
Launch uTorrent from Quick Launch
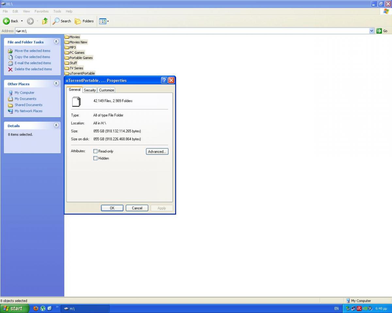(43, 308)
